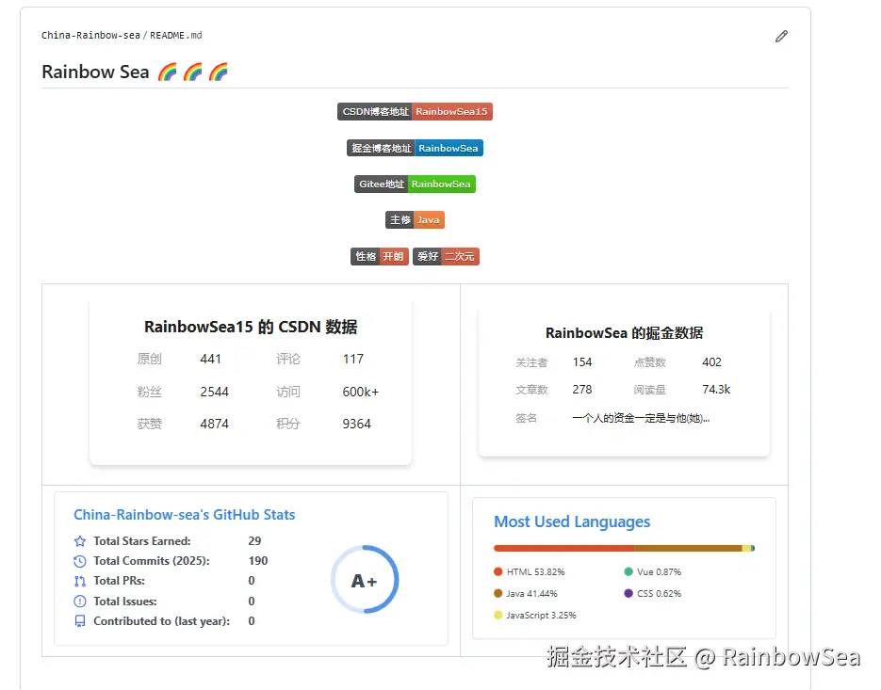Click the 访问 value 600k+
This screenshot has height=690, width=881.
361,392
